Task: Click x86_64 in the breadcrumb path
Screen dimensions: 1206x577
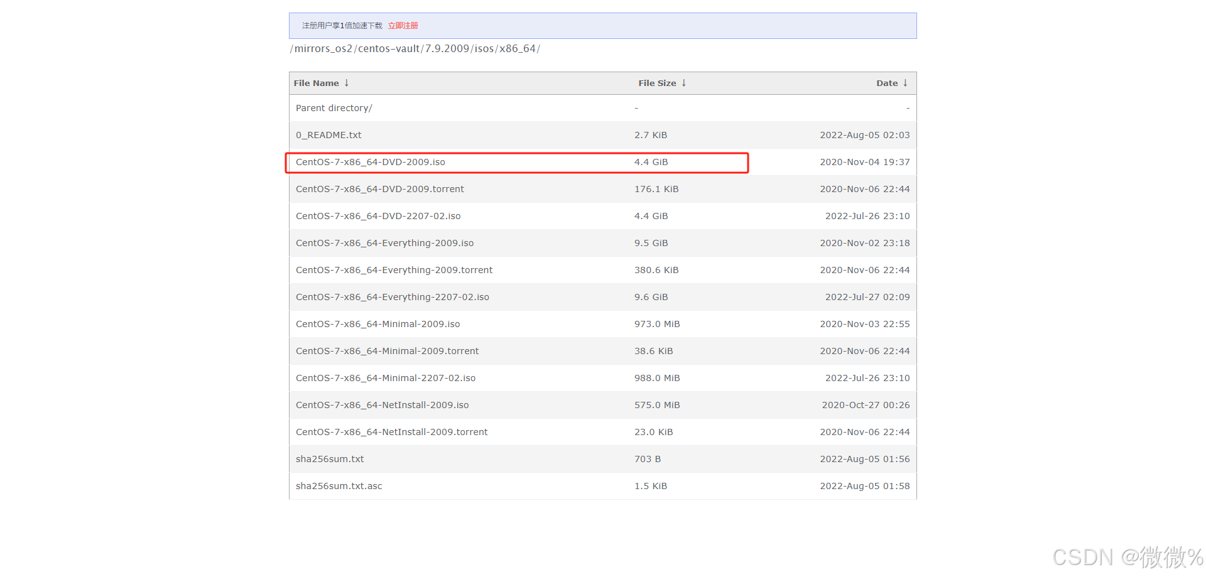Action: (518, 48)
